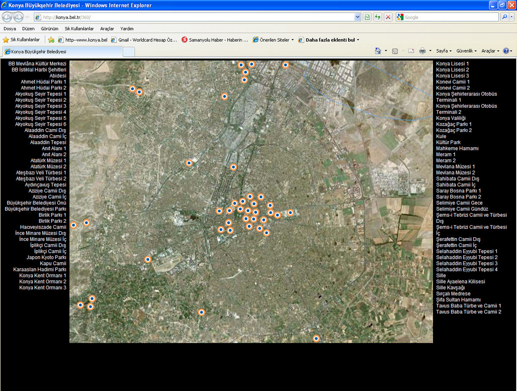Screen dimensions: 517x391
Task: Click the RSS feeds icon
Action: coord(395,51)
